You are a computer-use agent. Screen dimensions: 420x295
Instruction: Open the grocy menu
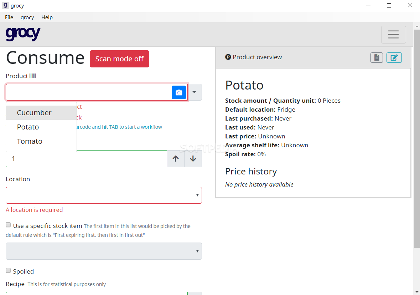[27, 17]
